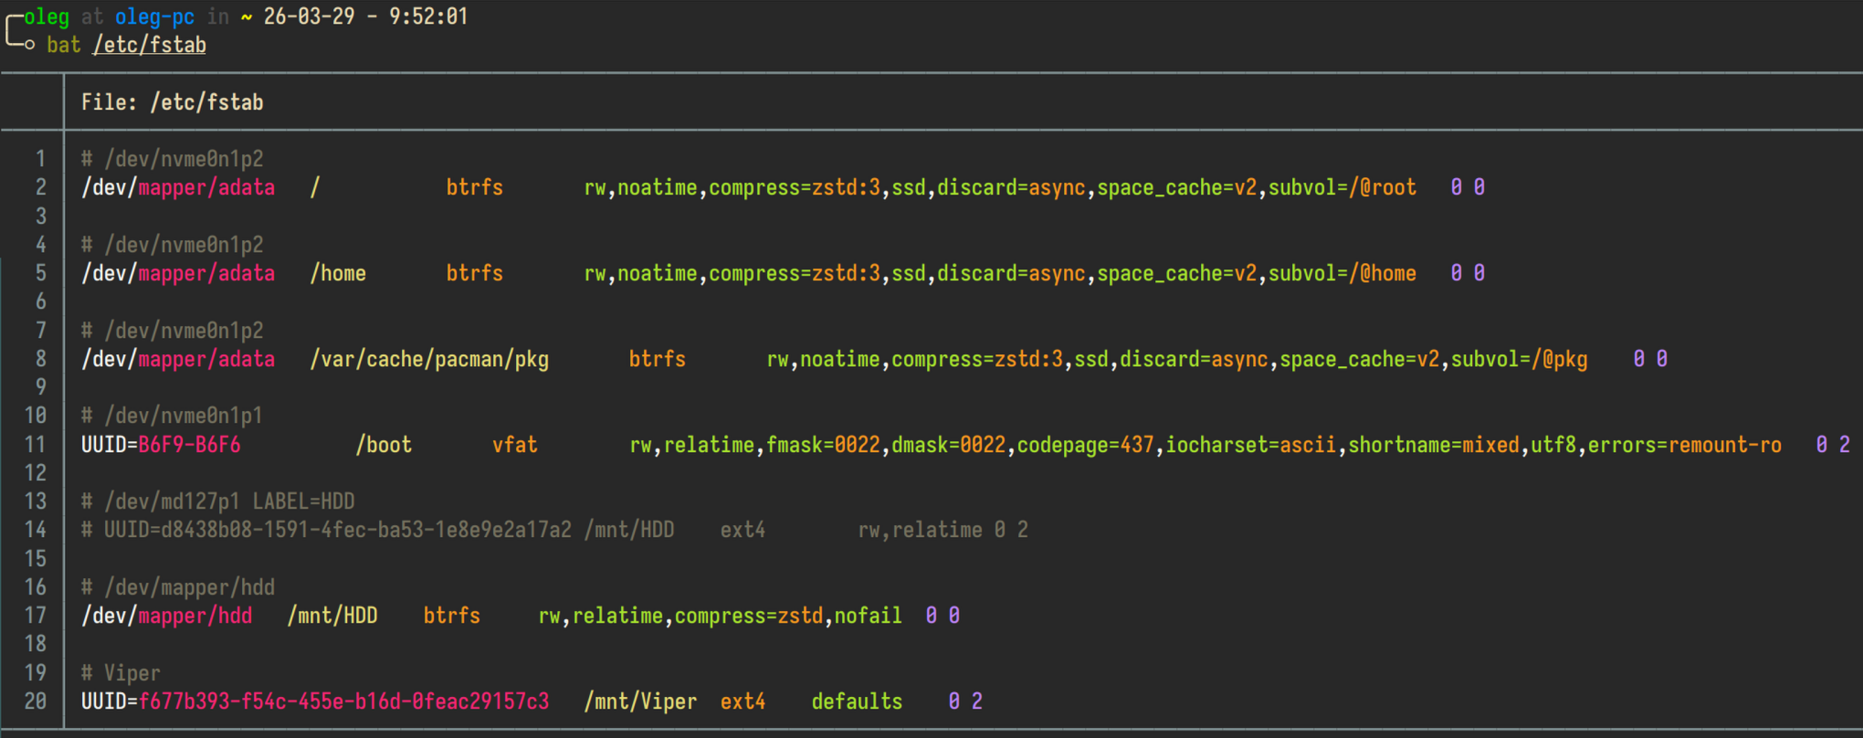Click line number 11 in the gutter
Viewport: 1863px width, 738px height.
point(36,445)
